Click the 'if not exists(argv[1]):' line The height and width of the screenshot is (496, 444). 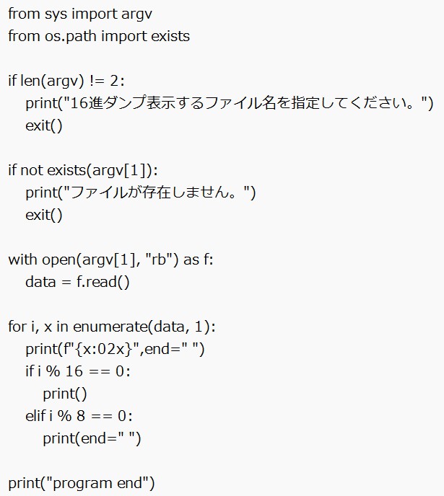tap(82, 170)
